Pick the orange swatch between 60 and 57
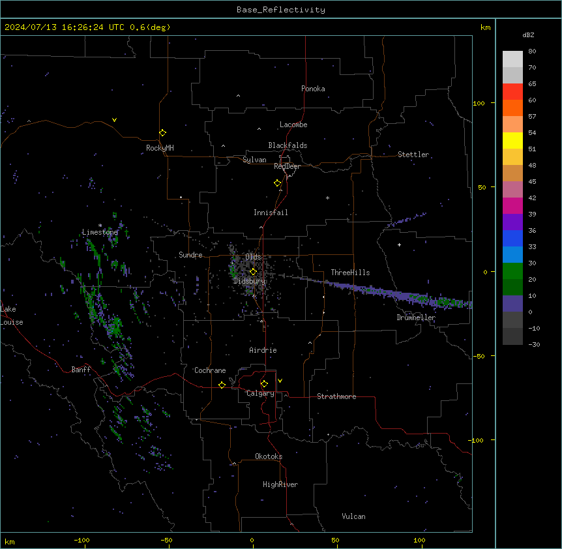The height and width of the screenshot is (549, 562). (x=512, y=108)
